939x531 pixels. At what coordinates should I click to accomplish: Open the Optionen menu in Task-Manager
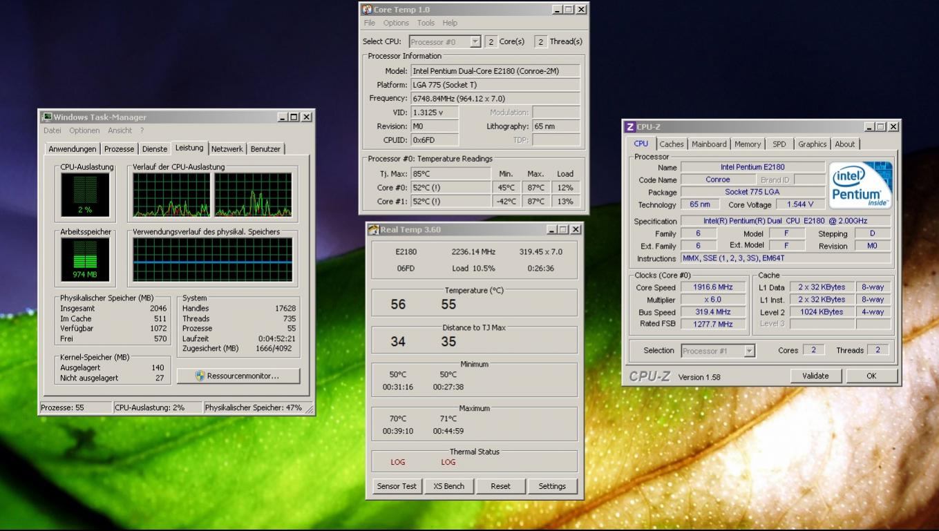click(84, 131)
